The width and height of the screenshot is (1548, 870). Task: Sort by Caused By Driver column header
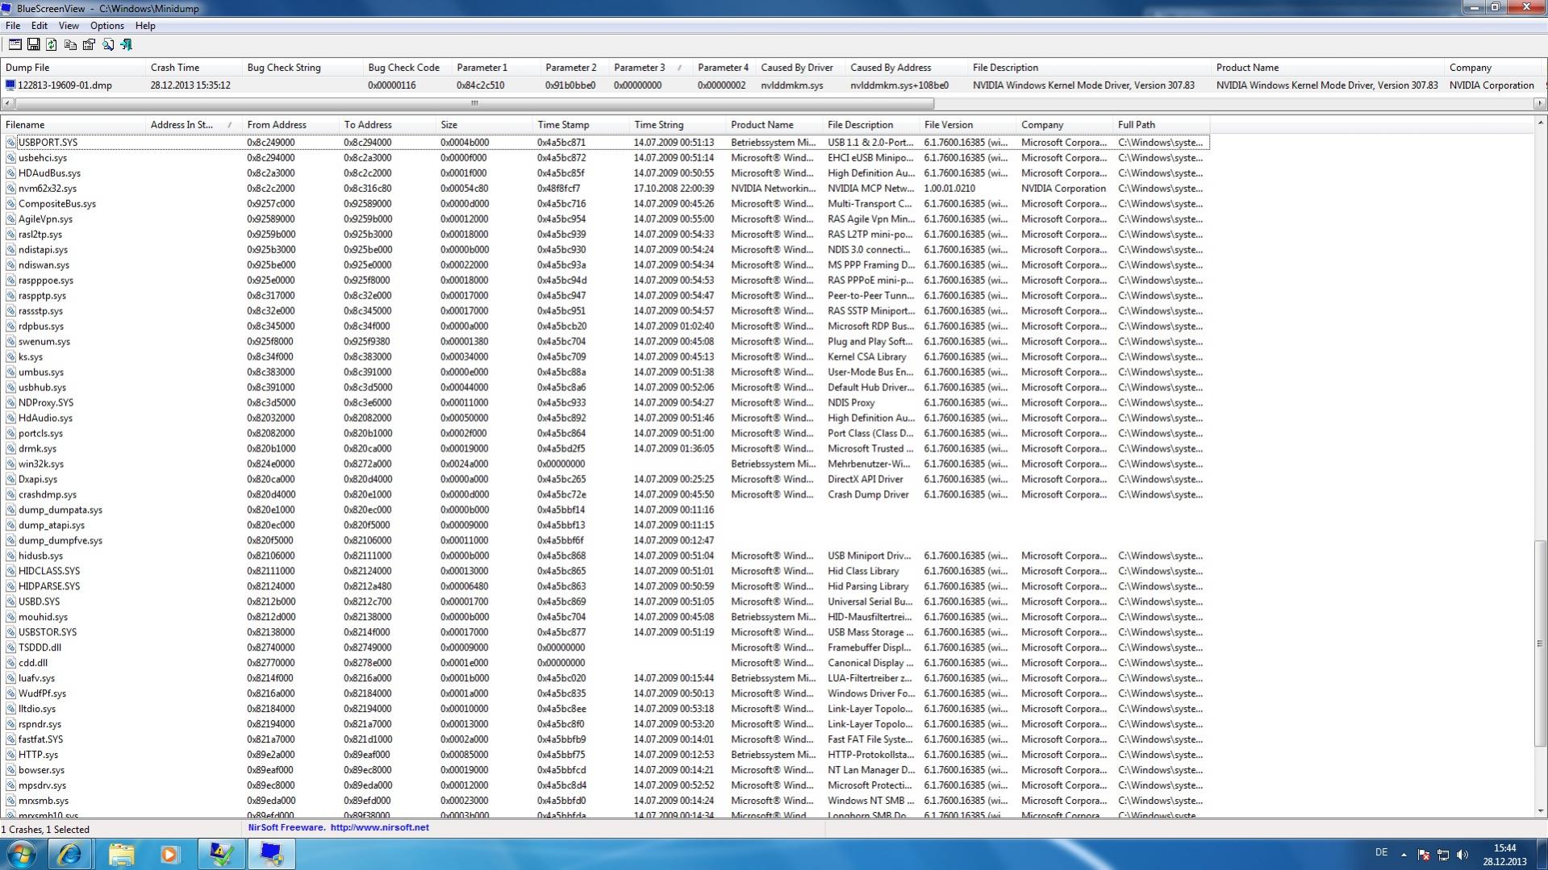(x=801, y=68)
